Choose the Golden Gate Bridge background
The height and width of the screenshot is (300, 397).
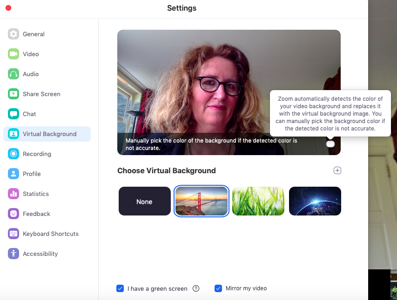tap(201, 201)
